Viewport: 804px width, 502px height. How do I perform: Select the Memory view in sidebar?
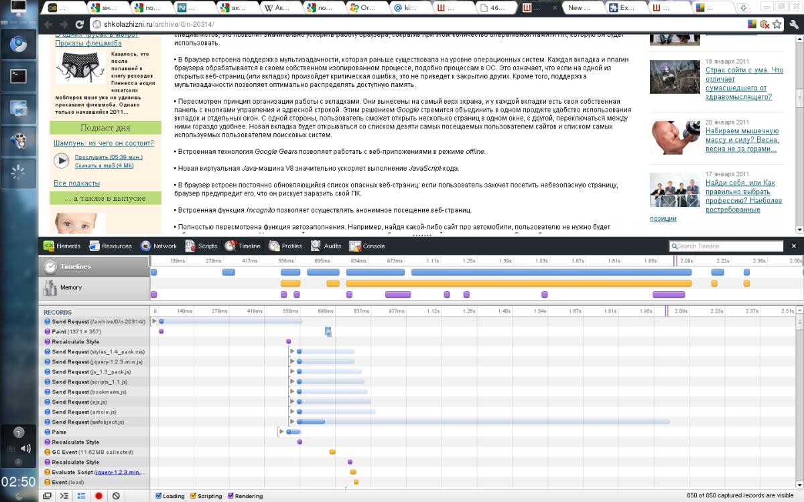(70, 288)
